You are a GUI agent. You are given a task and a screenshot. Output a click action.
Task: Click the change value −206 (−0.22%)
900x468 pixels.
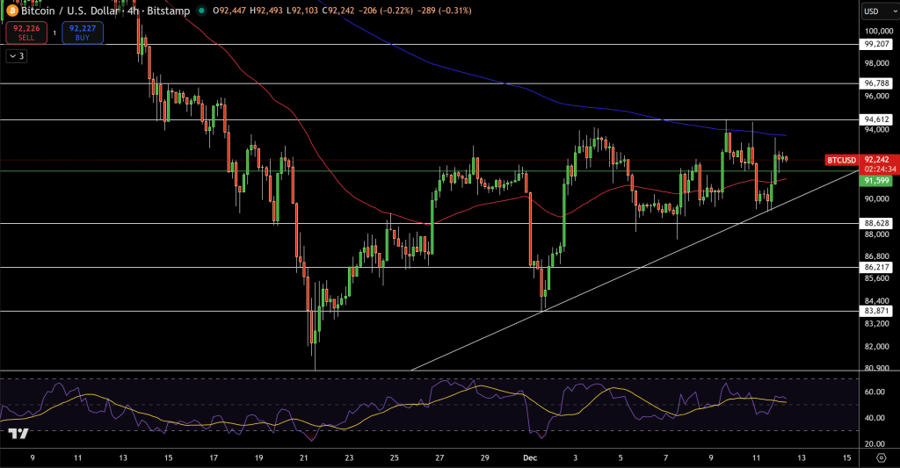(385, 11)
